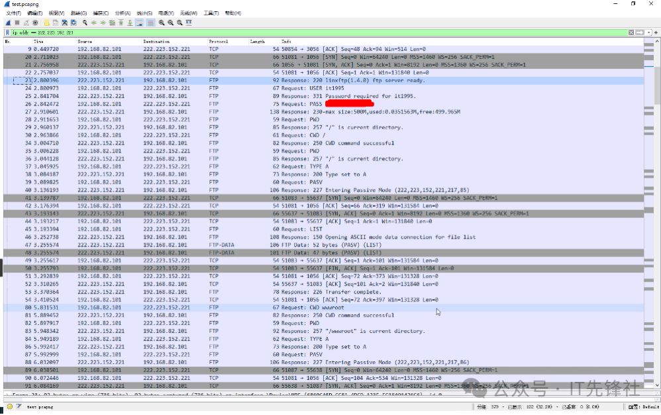Screen dimensions: 661x415
Task: Toggle auto-scroll during live capture
Action: click(x=140, y=23)
